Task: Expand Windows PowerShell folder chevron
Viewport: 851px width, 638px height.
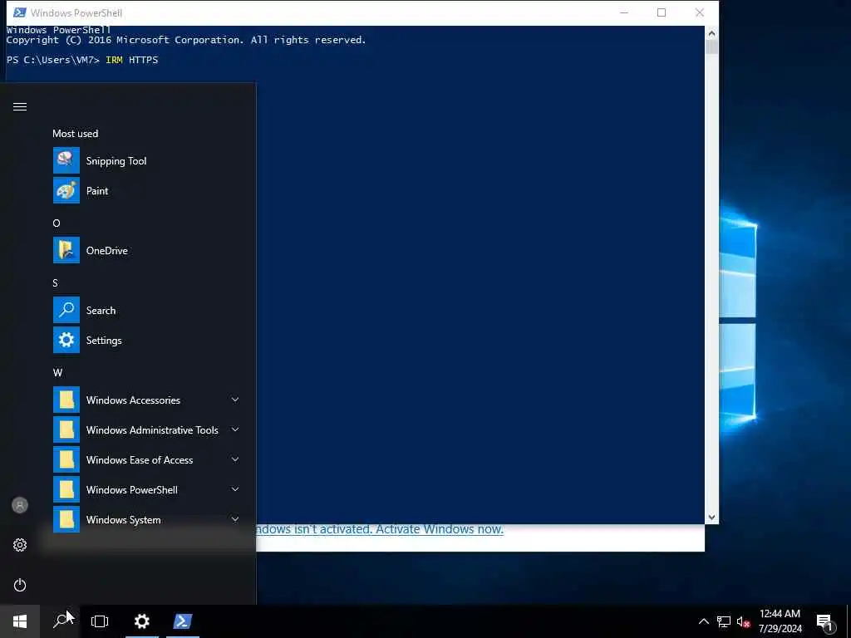Action: [235, 489]
